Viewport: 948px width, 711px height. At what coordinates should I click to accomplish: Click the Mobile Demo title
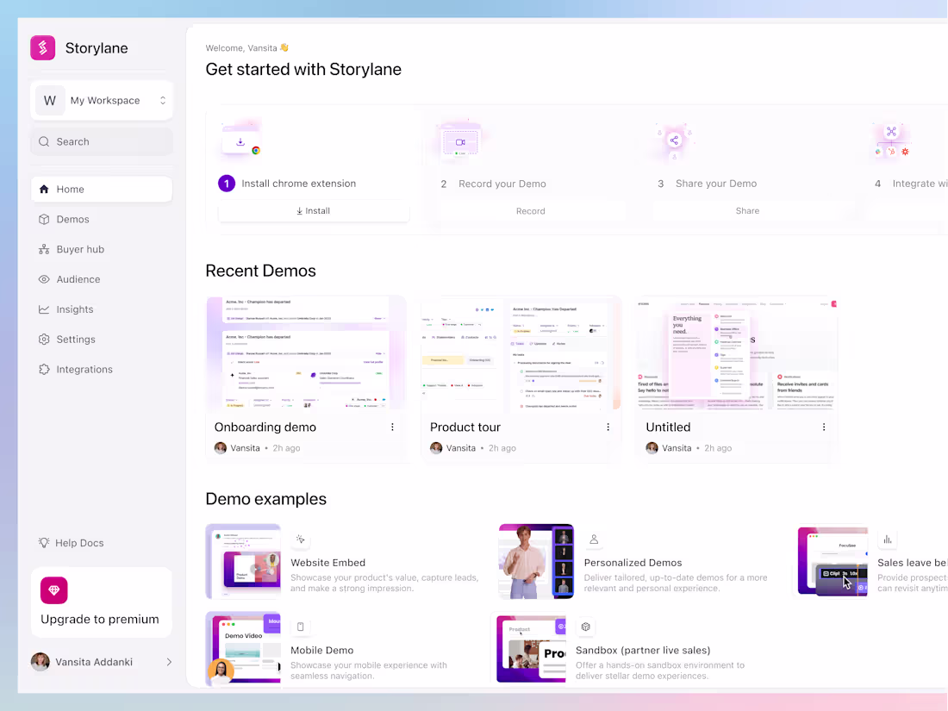coord(322,651)
